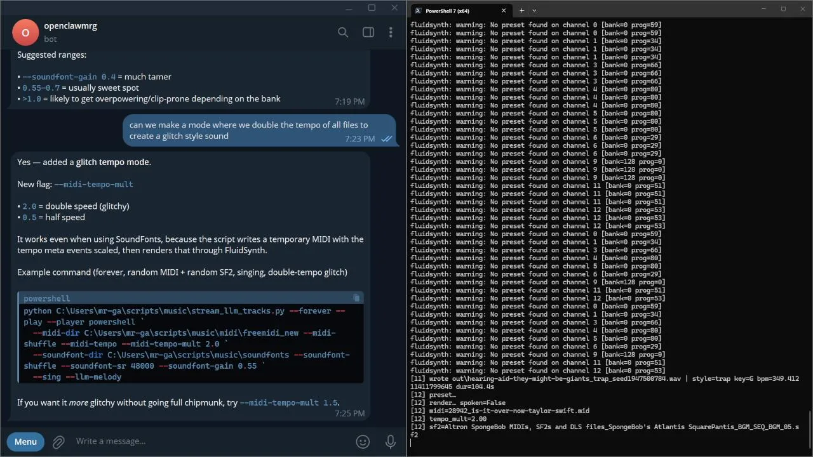This screenshot has width=813, height=457.
Task: Click the 0.5 half speed value
Action: 29,217
